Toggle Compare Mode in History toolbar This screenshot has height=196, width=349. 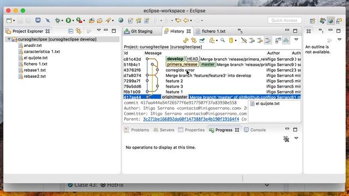click(x=278, y=40)
